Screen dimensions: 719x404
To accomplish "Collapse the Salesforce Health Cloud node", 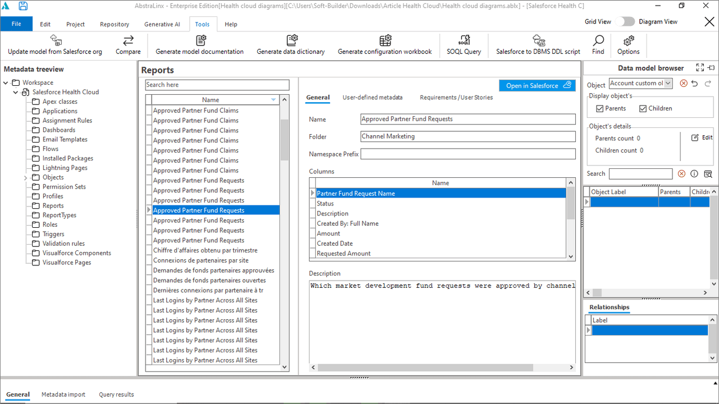I will pos(16,92).
